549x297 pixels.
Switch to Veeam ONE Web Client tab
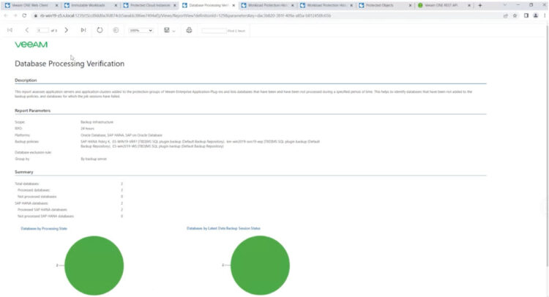pos(30,5)
